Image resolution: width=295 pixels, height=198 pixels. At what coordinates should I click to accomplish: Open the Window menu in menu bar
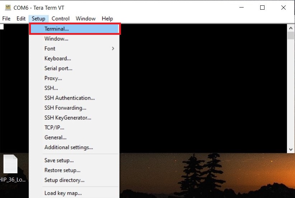click(x=85, y=19)
